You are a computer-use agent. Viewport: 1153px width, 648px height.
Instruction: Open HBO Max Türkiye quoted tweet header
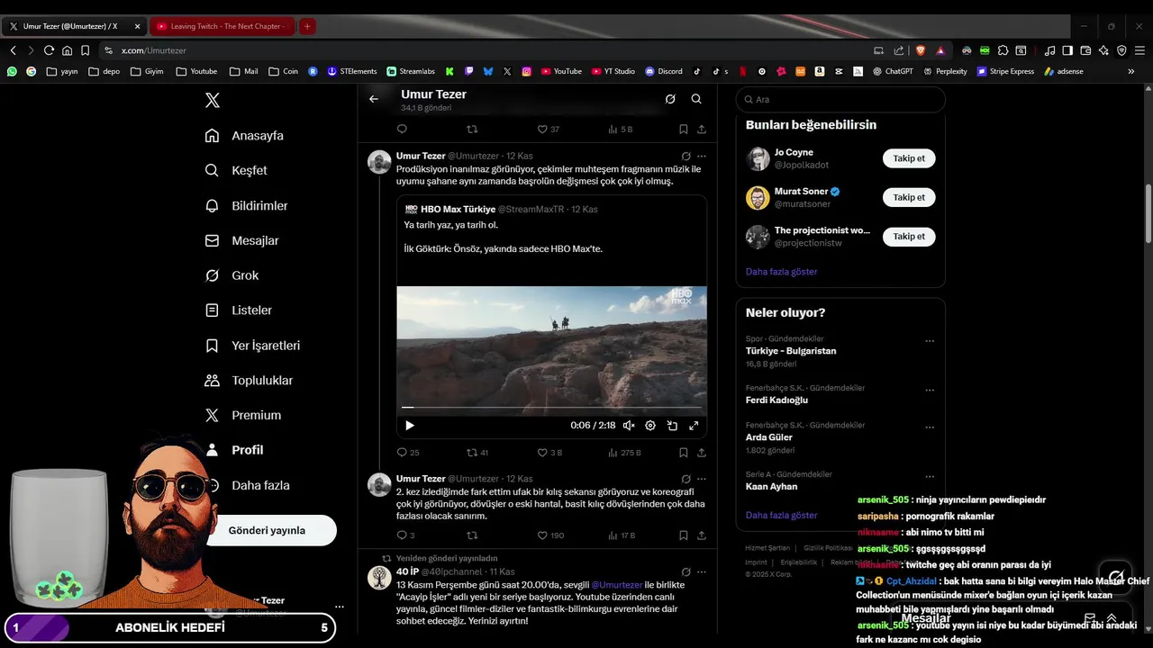501,209
